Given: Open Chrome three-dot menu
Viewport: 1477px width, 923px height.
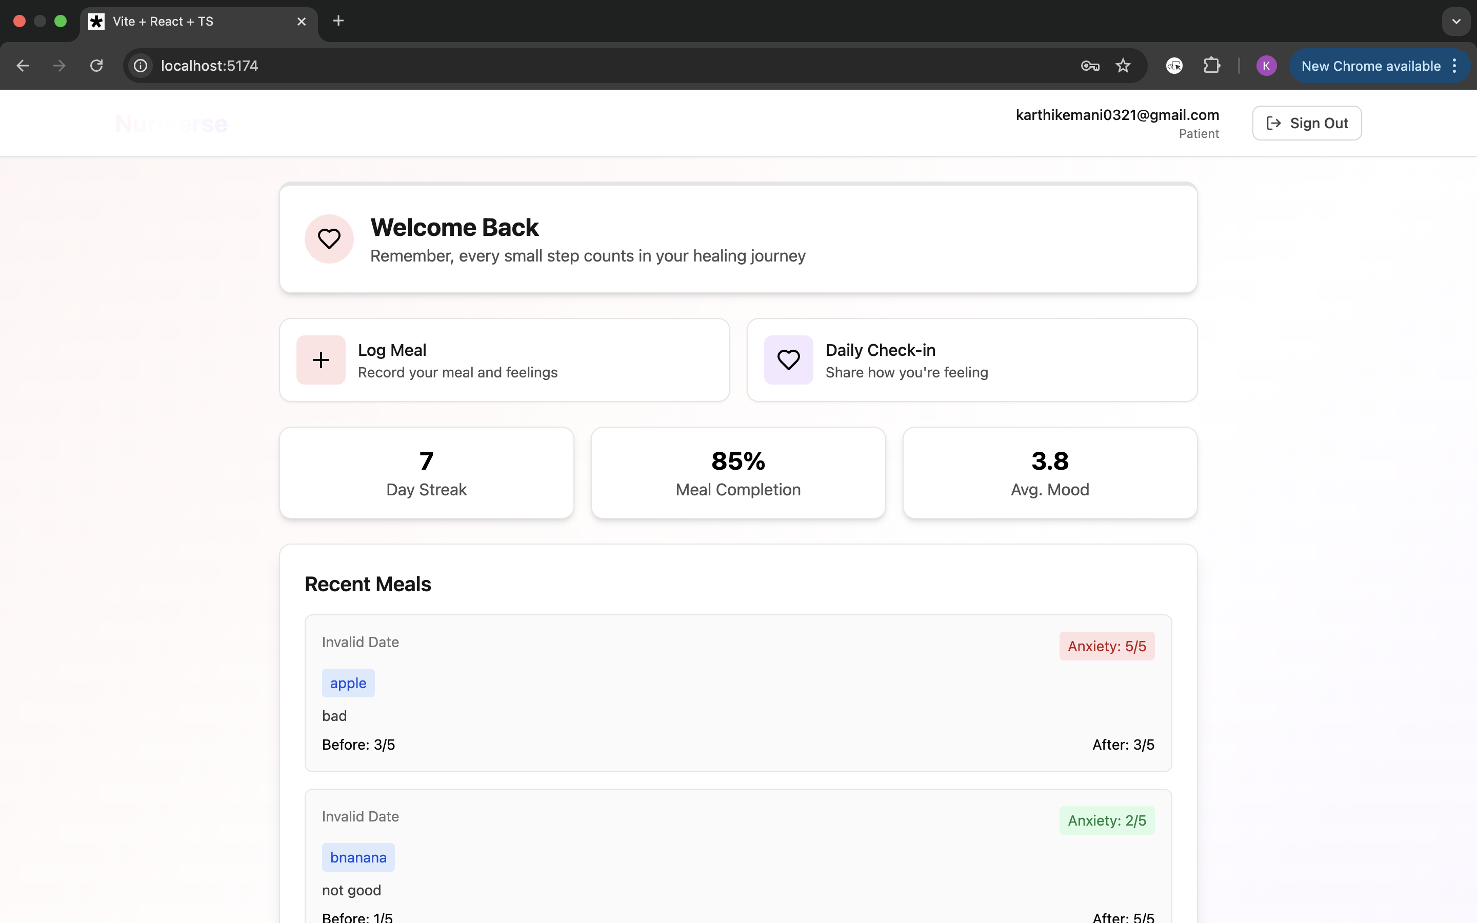Looking at the screenshot, I should [1455, 66].
